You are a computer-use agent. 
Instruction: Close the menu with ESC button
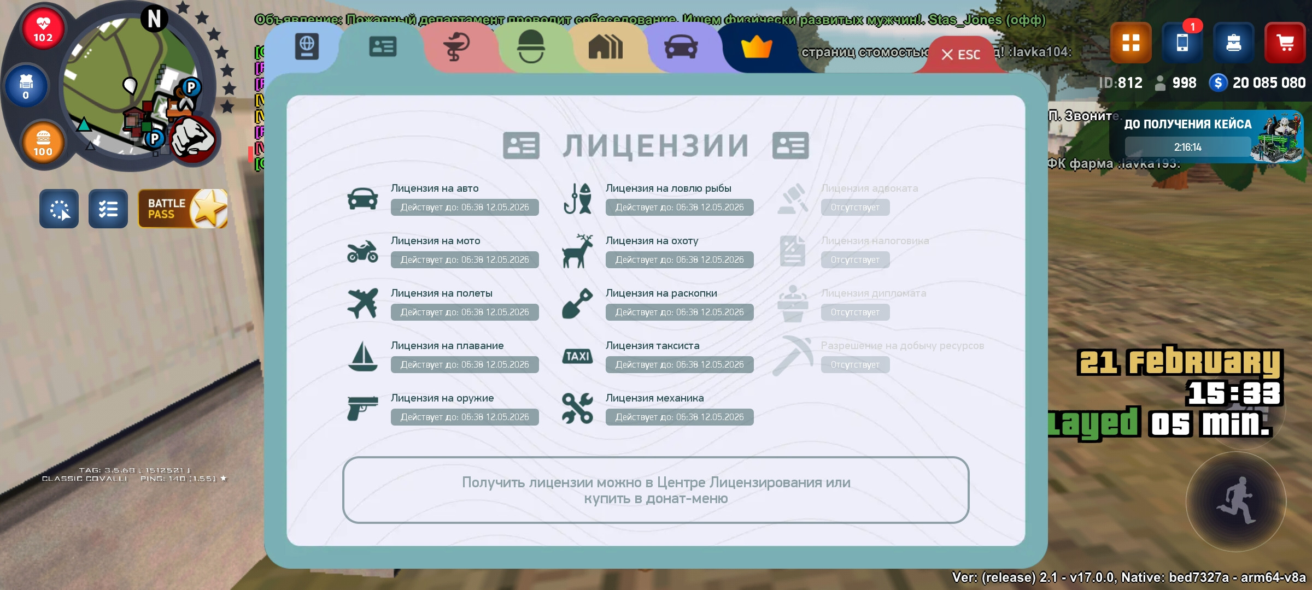point(960,55)
